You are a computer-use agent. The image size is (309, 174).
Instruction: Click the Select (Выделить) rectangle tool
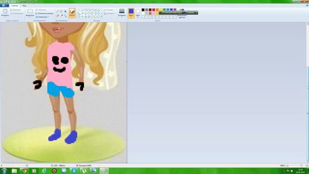click(30, 11)
